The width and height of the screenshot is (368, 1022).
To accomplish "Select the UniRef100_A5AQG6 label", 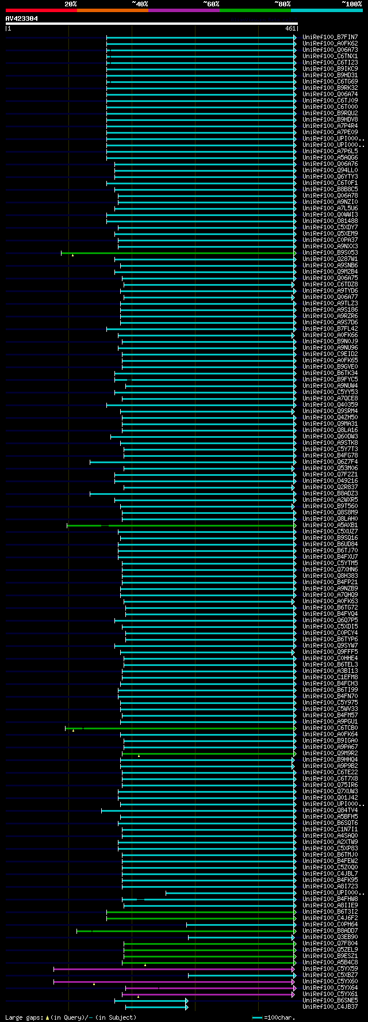I will point(330,158).
